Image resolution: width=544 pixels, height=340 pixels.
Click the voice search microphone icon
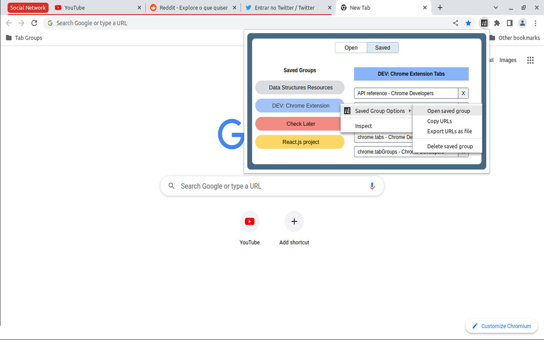click(x=372, y=186)
